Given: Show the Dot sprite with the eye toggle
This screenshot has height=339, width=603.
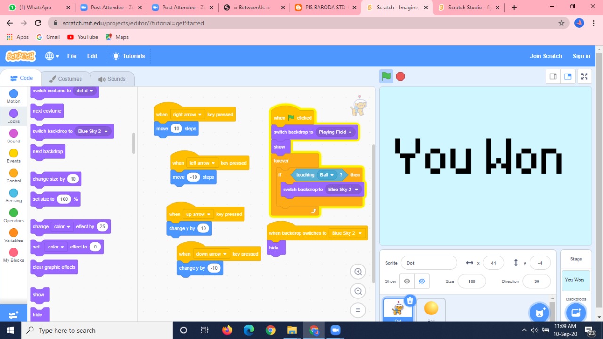Looking at the screenshot, I should pyautogui.click(x=407, y=281).
